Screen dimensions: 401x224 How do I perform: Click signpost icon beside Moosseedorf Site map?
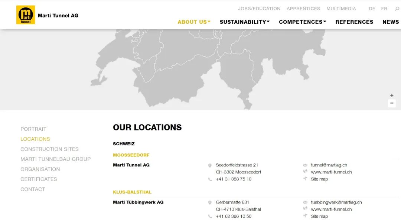[305, 179]
